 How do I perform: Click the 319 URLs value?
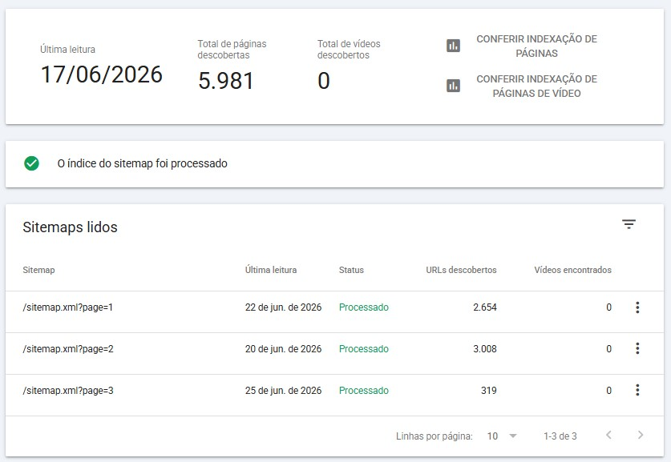pos(489,390)
